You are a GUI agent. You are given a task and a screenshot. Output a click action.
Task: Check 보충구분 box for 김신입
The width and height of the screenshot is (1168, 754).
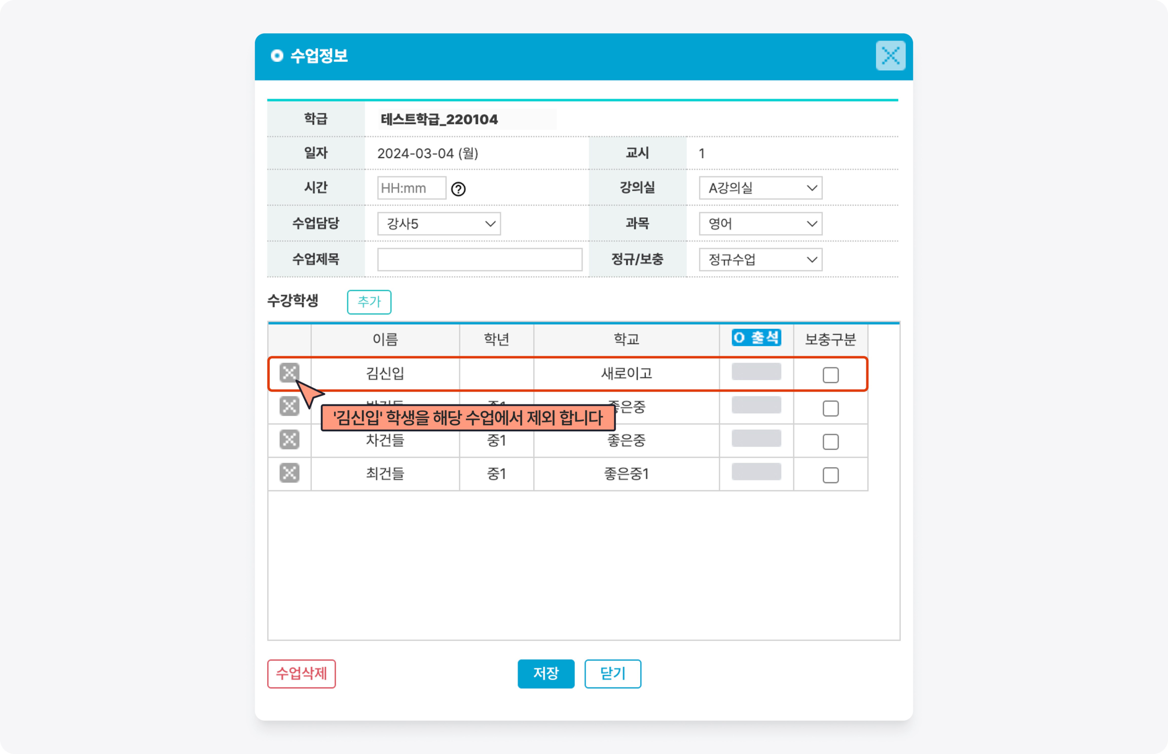[830, 375]
